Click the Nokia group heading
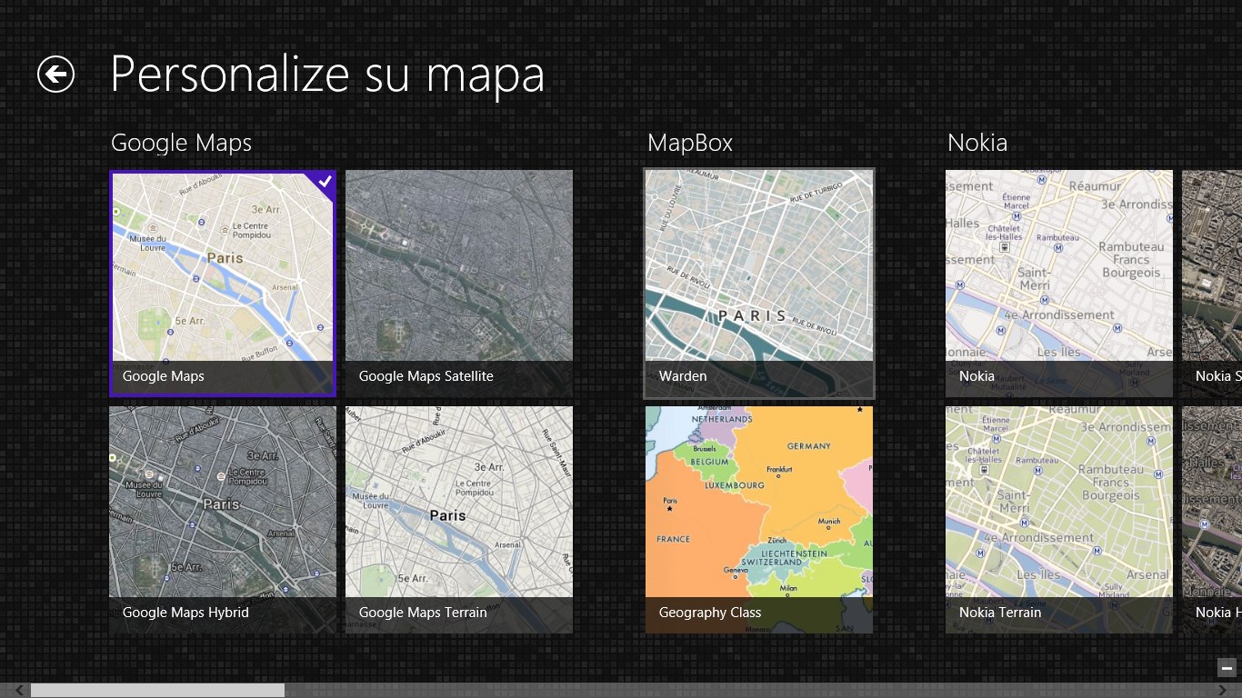This screenshot has height=698, width=1242. 977,143
